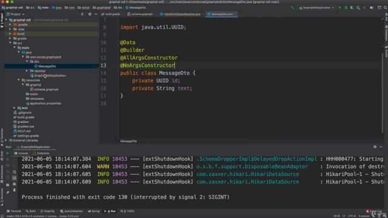Open the Java Enterprise tool window
The image size is (388, 218).
pos(72,211)
